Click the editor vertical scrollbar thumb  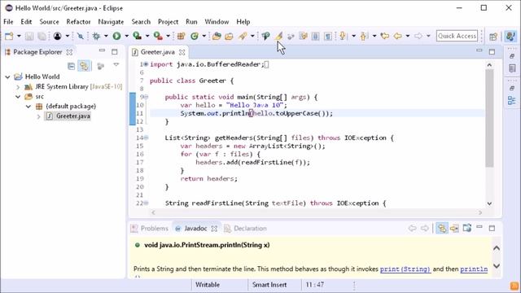489,118
